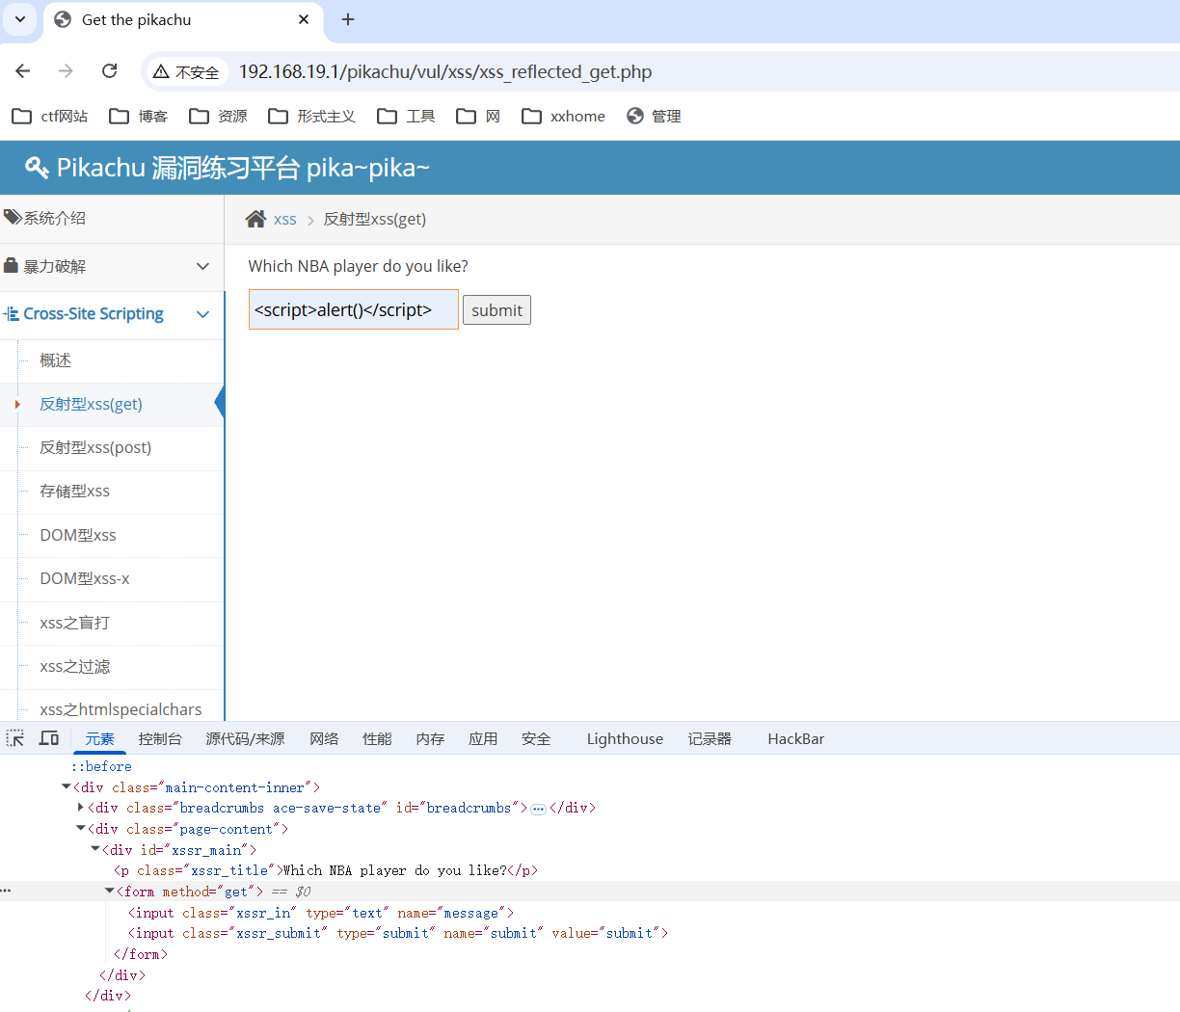
Task: Click the breadcrumb home icon
Action: [x=255, y=219]
